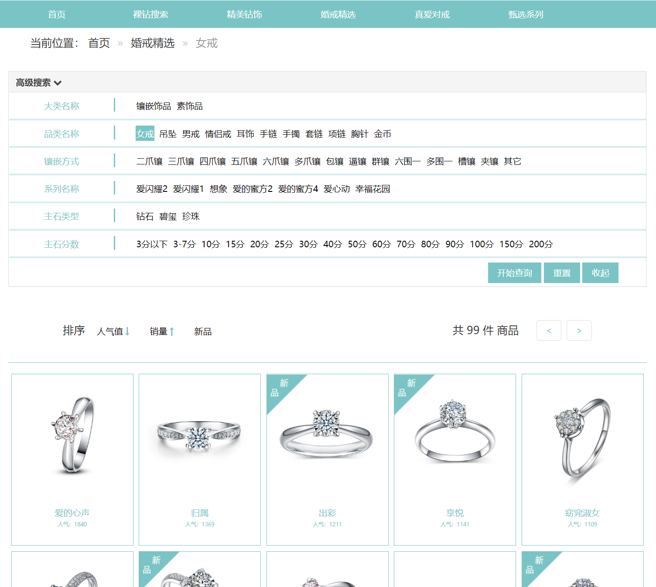Filter by 3分以下 stone weight
This screenshot has height=587, width=656.
(152, 244)
